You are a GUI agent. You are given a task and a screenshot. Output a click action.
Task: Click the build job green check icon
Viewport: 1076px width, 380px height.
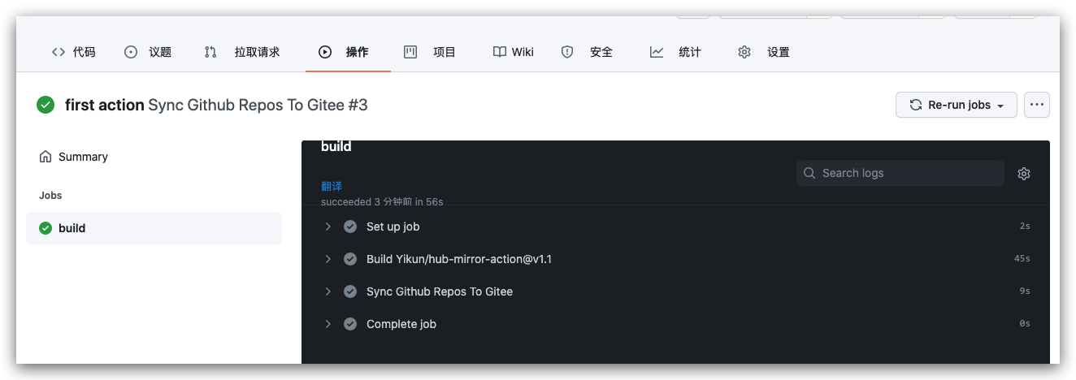(x=46, y=228)
